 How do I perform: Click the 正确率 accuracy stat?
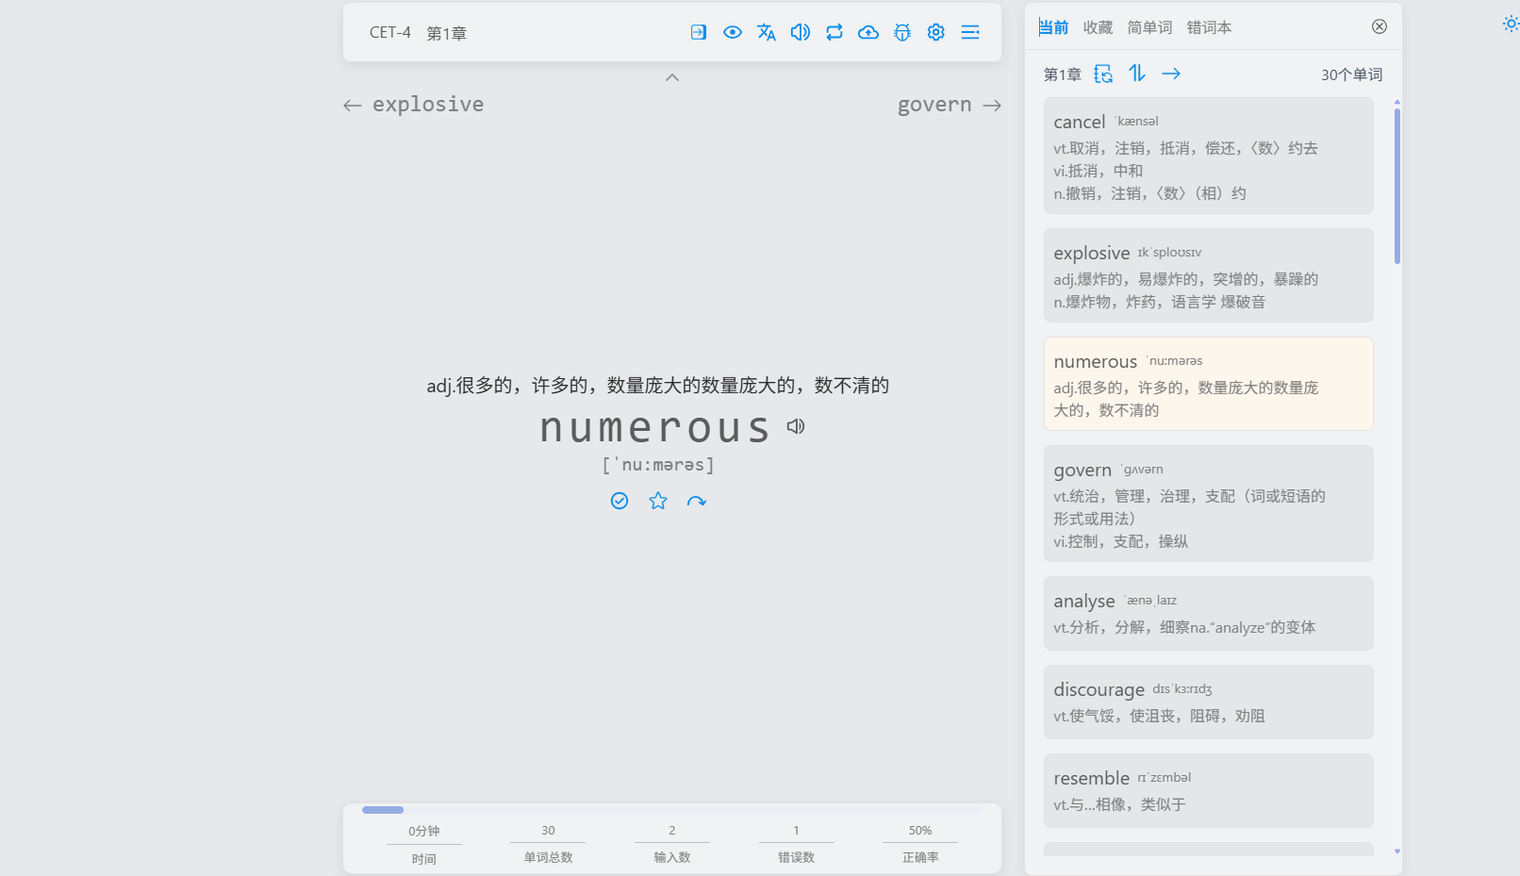coord(920,844)
